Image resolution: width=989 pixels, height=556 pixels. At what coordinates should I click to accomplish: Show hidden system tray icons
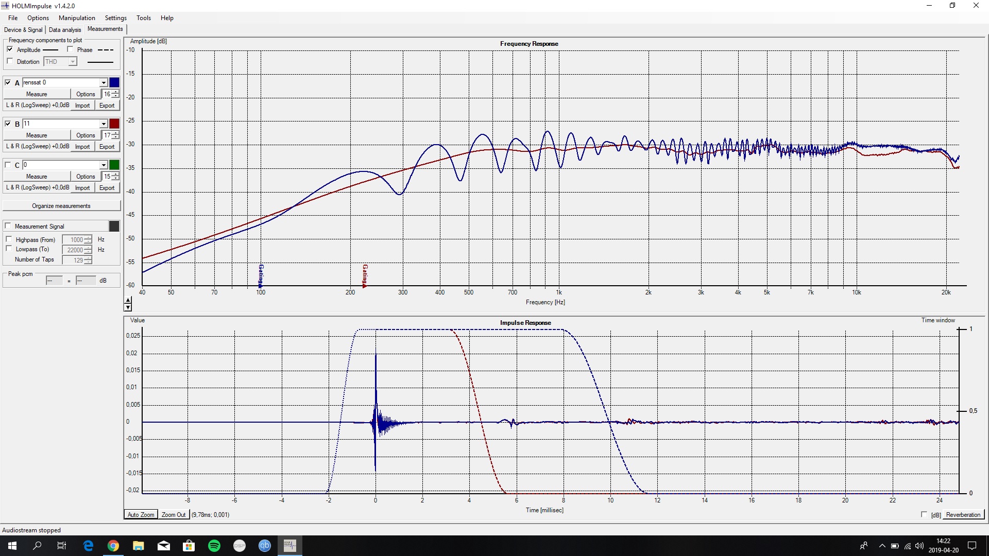click(882, 546)
